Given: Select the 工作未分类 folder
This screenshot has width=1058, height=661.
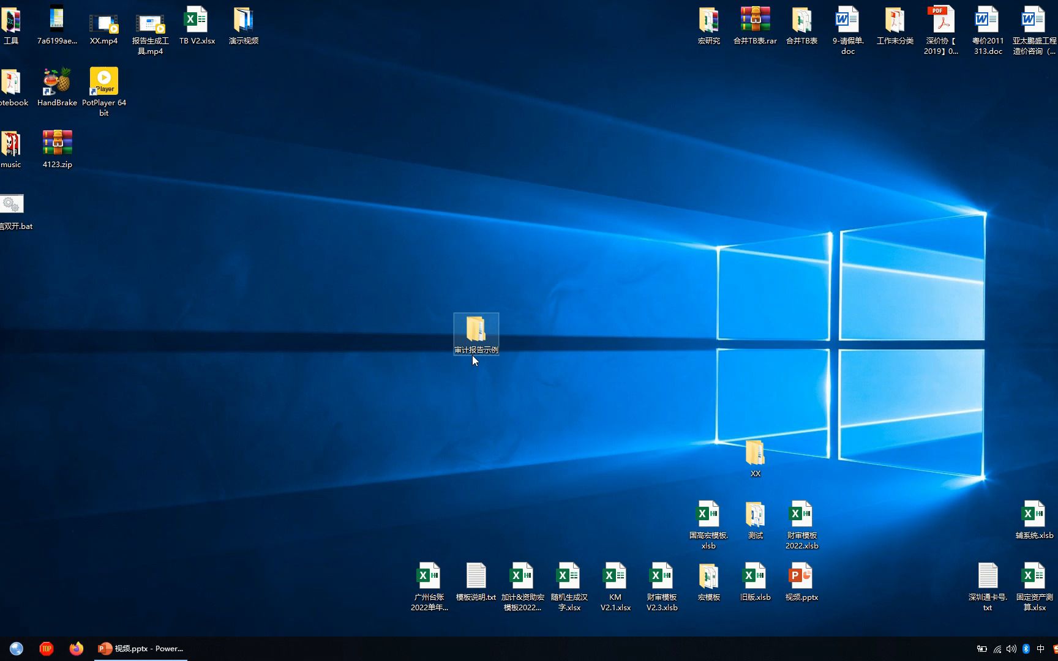Looking at the screenshot, I should (895, 25).
